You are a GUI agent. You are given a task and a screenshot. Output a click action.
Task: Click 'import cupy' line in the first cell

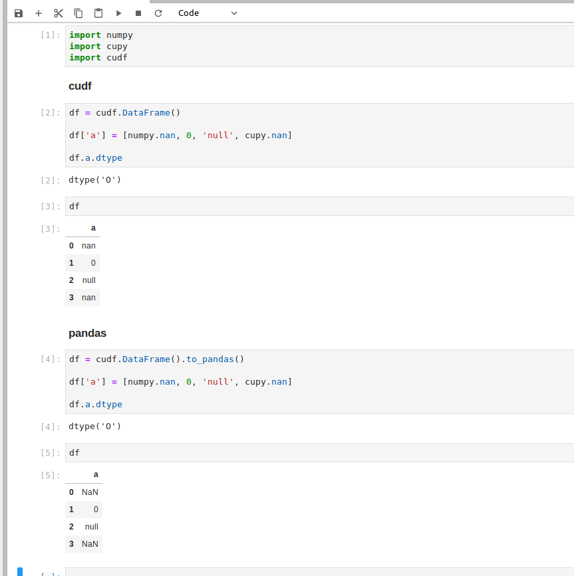point(98,47)
